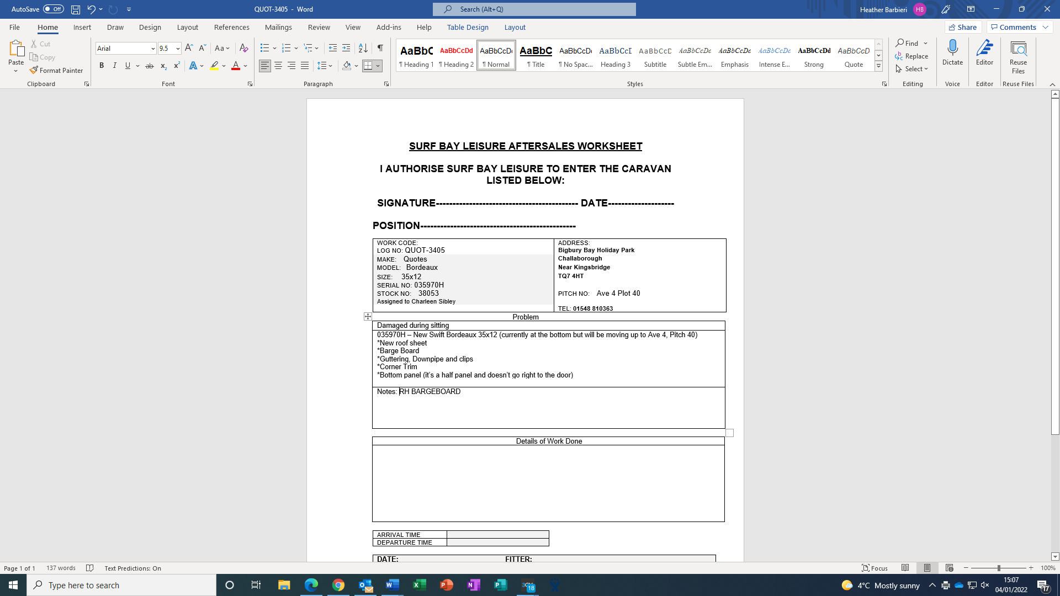Toggle Show/Hide paragraph marks
The width and height of the screenshot is (1060, 596).
click(380, 48)
